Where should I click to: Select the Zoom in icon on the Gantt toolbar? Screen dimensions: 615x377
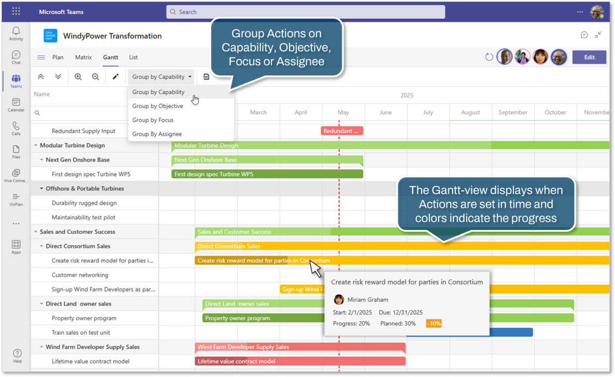pyautogui.click(x=78, y=76)
